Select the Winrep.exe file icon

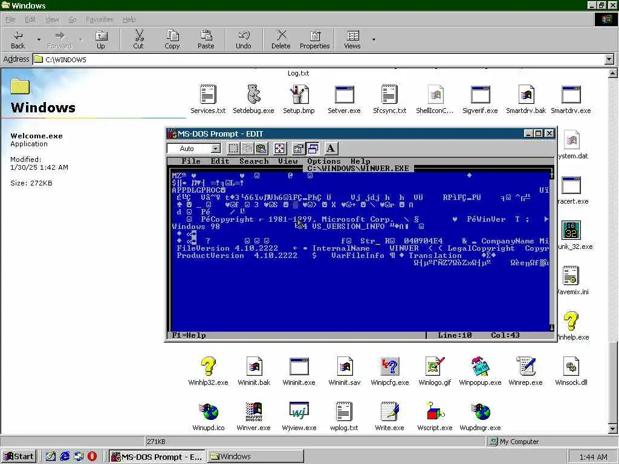click(x=525, y=367)
